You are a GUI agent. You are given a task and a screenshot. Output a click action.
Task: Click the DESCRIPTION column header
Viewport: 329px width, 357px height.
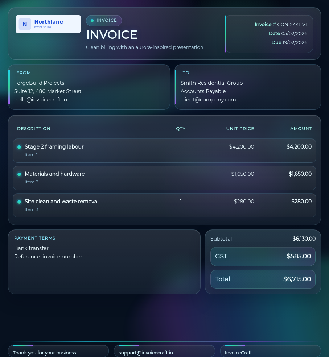pos(34,129)
